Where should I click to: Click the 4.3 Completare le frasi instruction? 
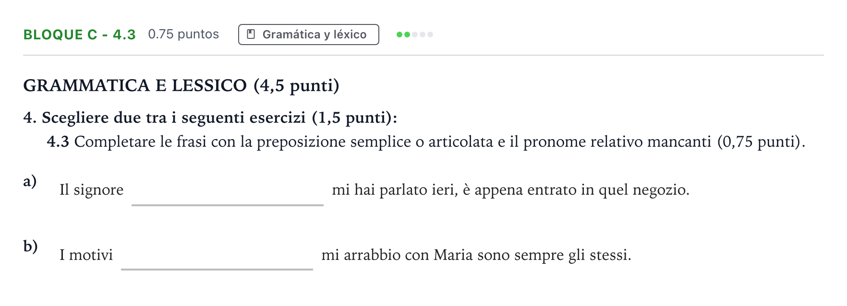pos(426,142)
